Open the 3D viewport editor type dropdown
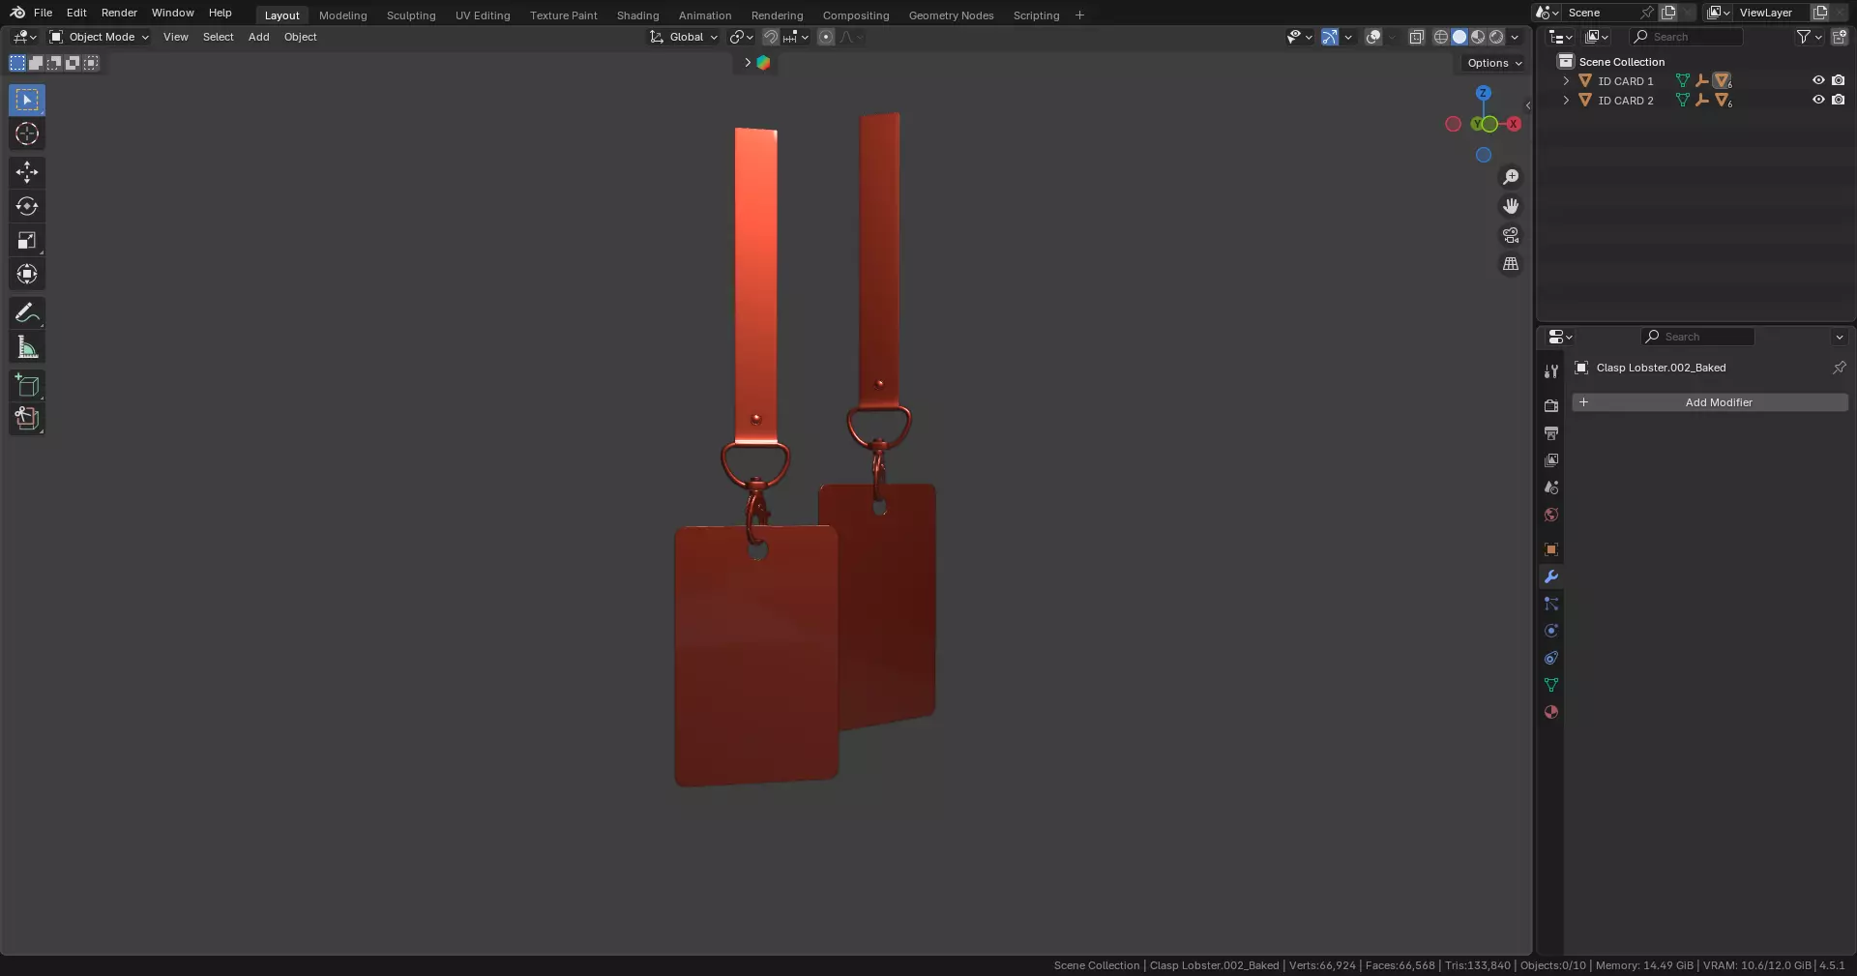1857x976 pixels. [x=24, y=37]
